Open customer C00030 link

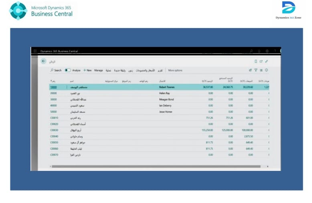coord(54,130)
